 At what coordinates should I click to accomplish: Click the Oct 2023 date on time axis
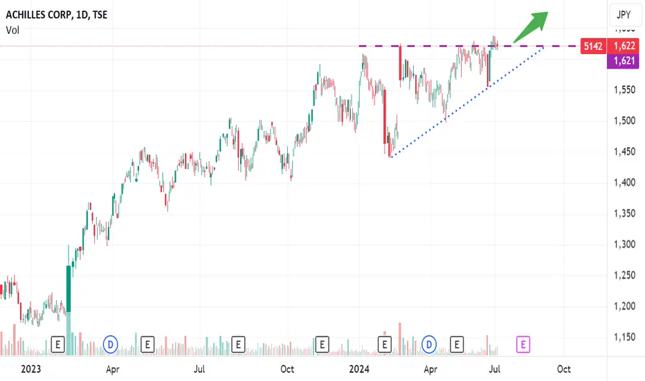[x=287, y=369]
